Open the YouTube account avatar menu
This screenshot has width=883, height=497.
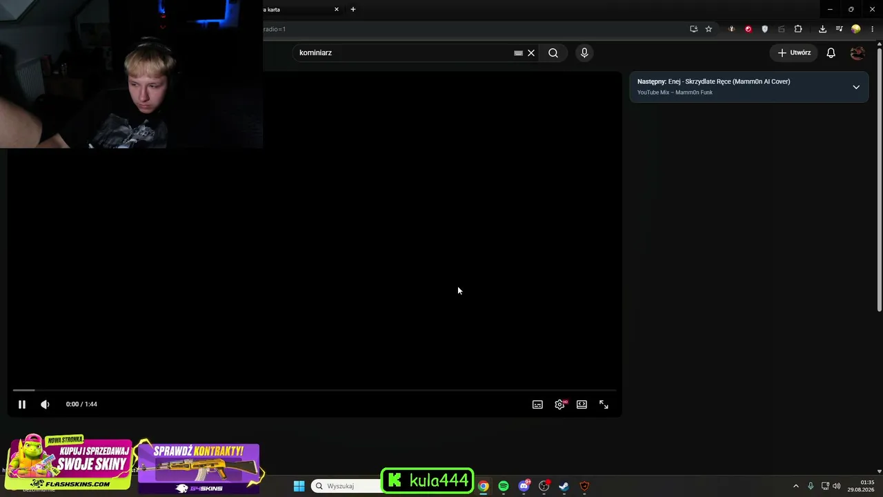pos(857,53)
